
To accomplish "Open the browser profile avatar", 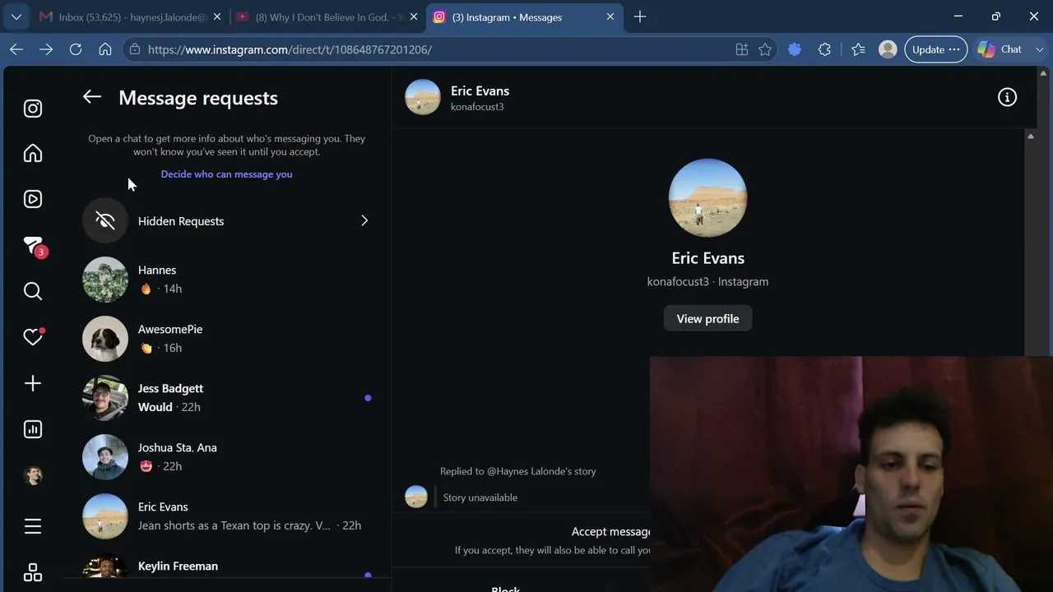I will pos(888,49).
